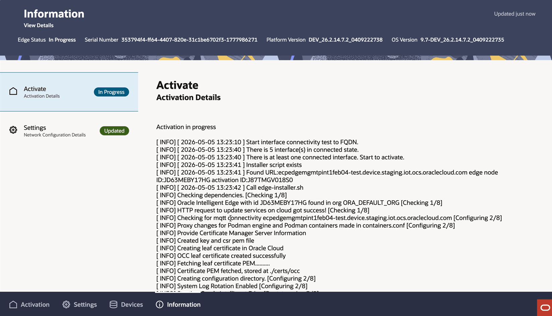
Task: Click the Information circle icon in bottom bar
Action: tap(159, 304)
